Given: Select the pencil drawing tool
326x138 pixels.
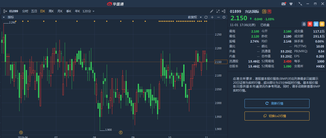Looking at the screenshot, I should [211, 11].
